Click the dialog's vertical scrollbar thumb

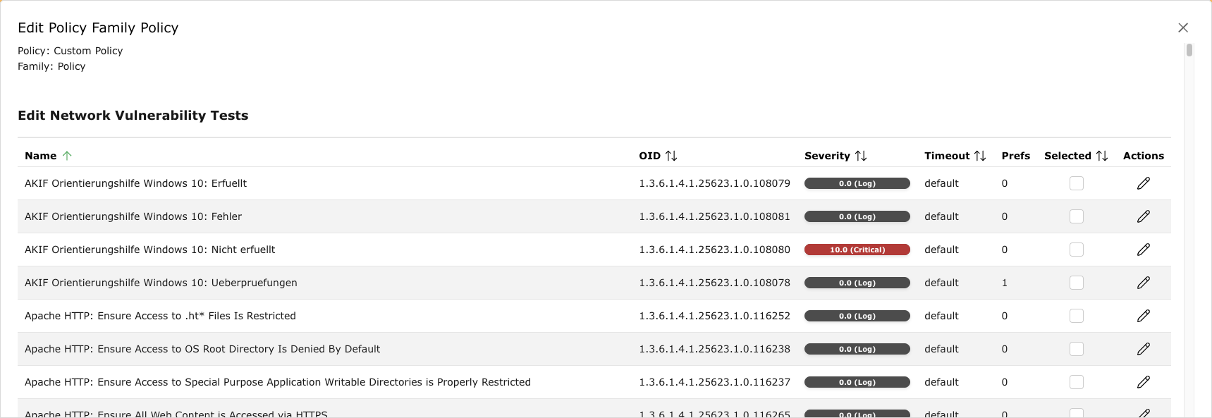pyautogui.click(x=1189, y=50)
